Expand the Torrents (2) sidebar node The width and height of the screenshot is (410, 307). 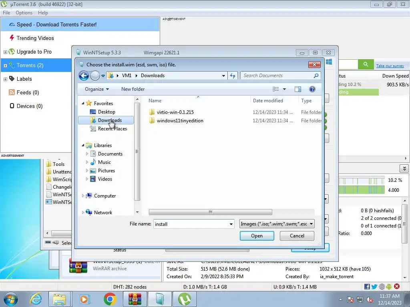[x=5, y=66]
